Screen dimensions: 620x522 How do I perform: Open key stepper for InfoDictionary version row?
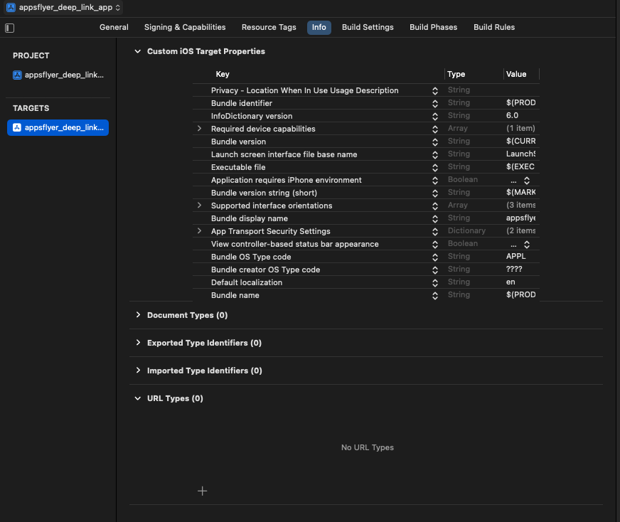point(435,116)
